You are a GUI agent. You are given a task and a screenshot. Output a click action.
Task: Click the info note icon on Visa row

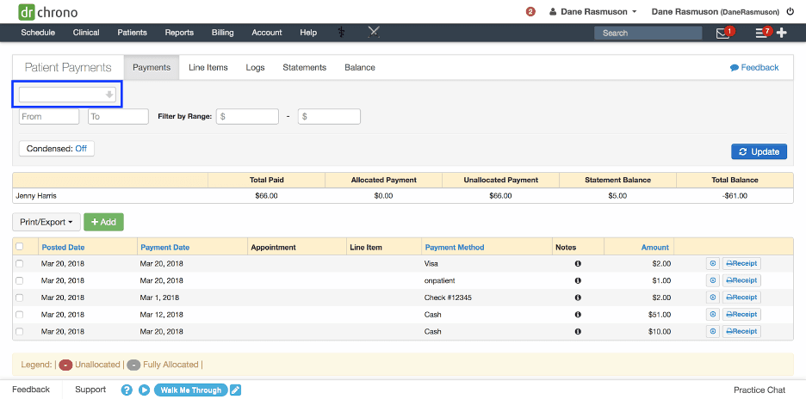pos(578,263)
